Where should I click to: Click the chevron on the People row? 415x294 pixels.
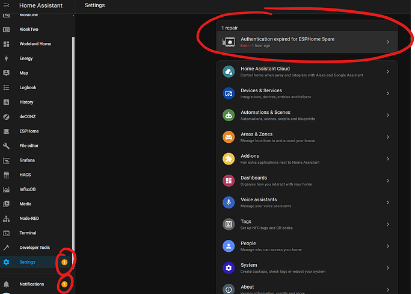click(x=388, y=246)
